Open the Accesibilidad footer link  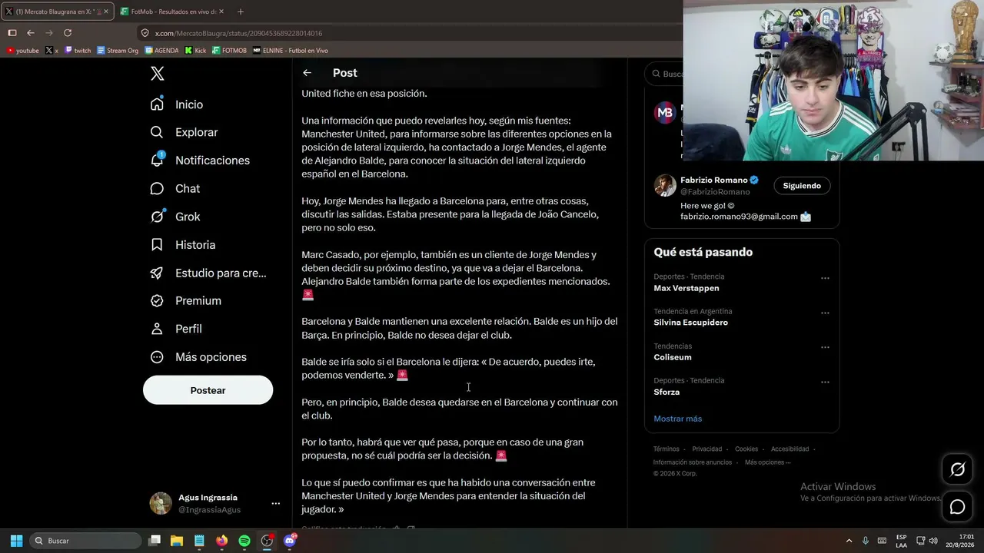point(790,449)
